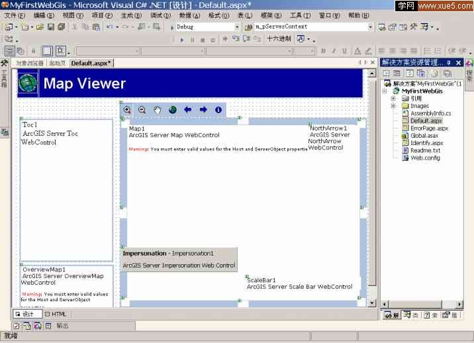Select the Toc1 ArcGIS Server Toc WebControl

point(66,189)
